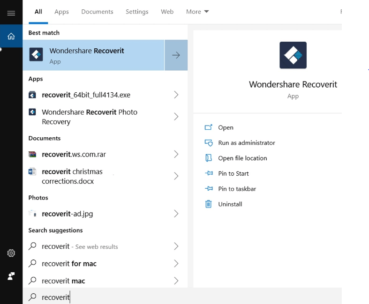
Task: Click large Wondershare Recoverit logo in preview
Action: (x=293, y=55)
